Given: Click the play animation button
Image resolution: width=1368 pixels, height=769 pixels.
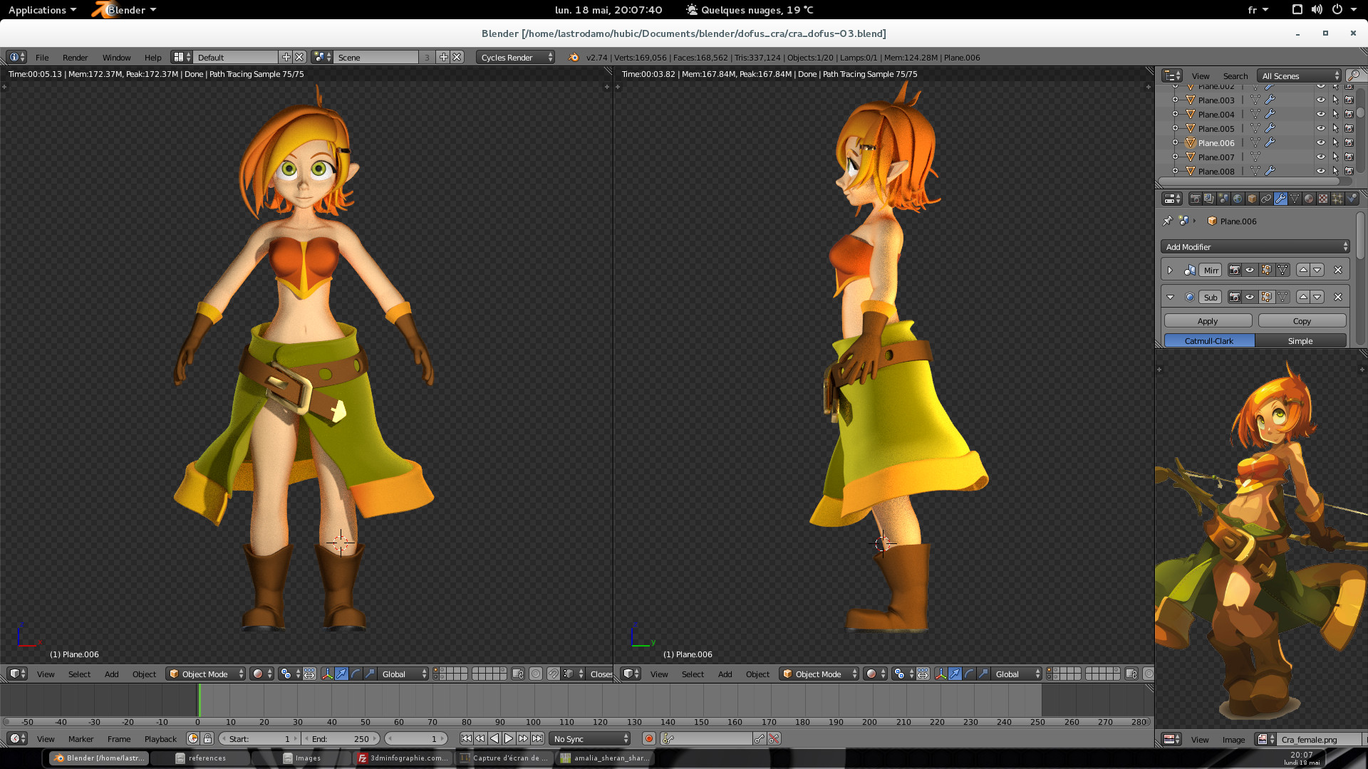Looking at the screenshot, I should click(x=509, y=739).
